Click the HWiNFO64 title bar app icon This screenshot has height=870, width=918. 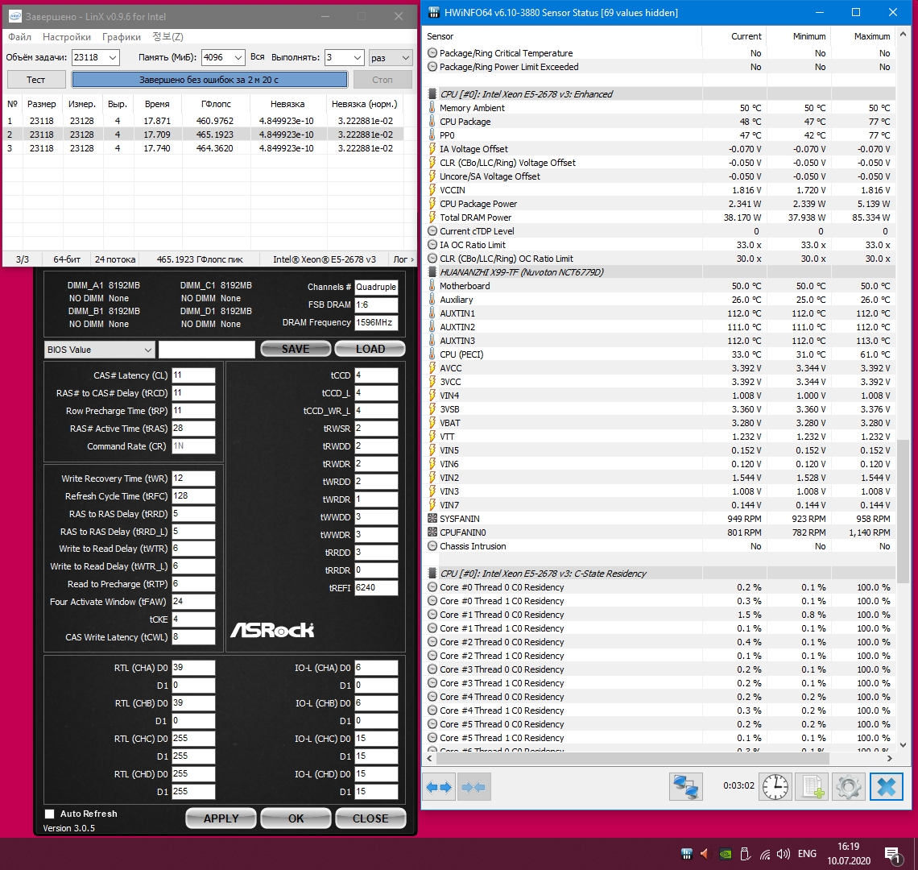(434, 12)
